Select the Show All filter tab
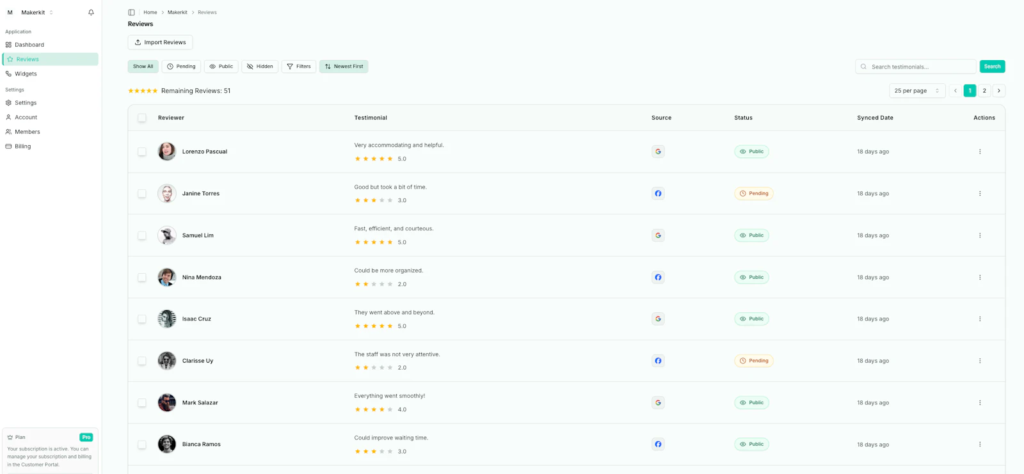1024x474 pixels. 143,67
